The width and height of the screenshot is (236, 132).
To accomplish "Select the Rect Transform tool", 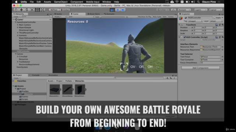I will pos(37,10).
